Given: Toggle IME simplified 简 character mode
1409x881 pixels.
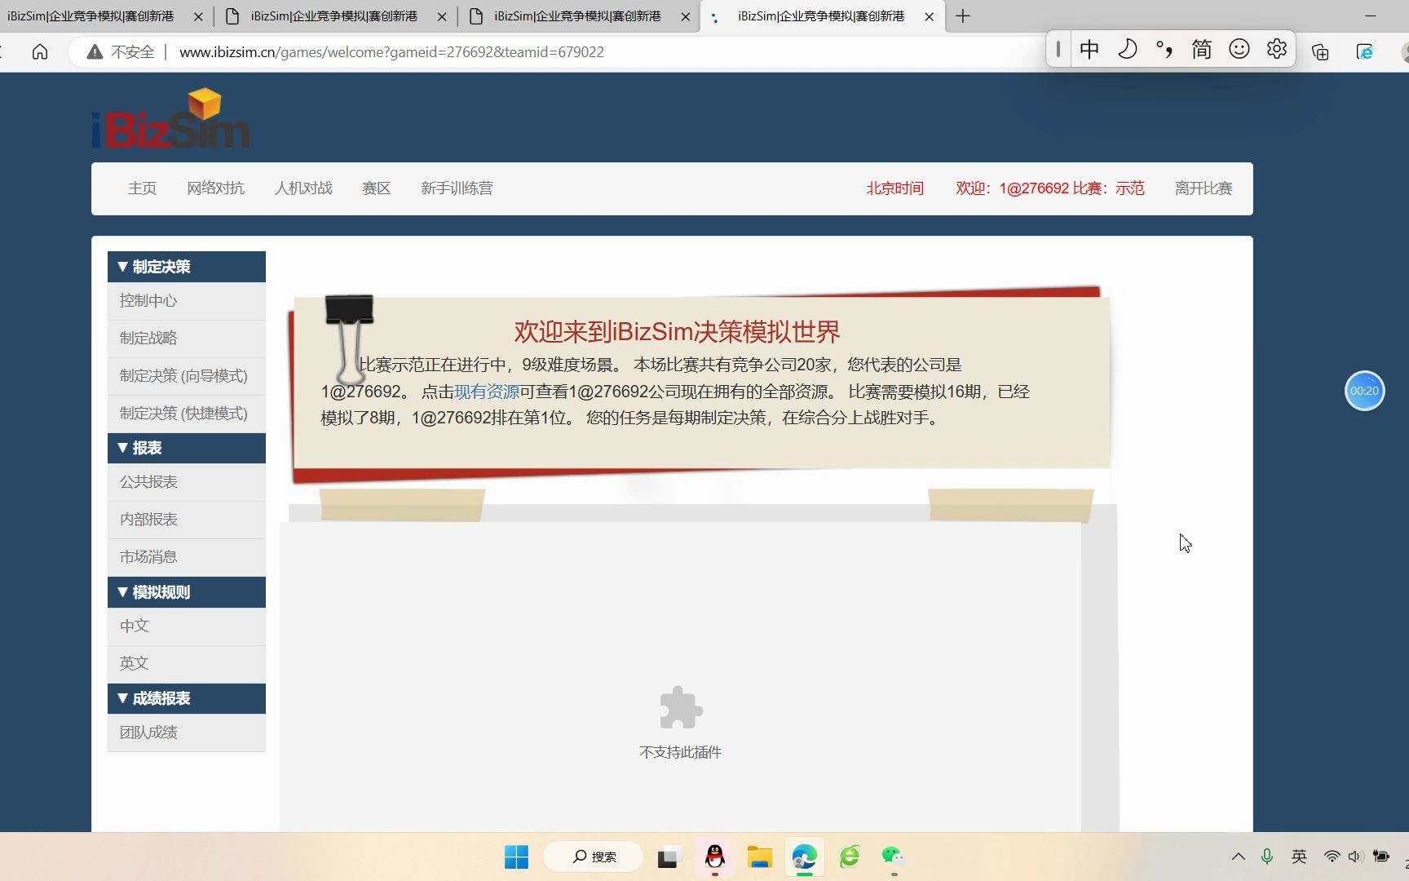Looking at the screenshot, I should coord(1201,50).
